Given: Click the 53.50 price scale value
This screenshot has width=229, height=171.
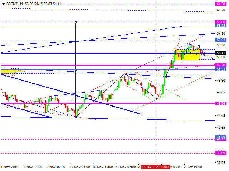Looking at the screenshot, I should point(221,57).
